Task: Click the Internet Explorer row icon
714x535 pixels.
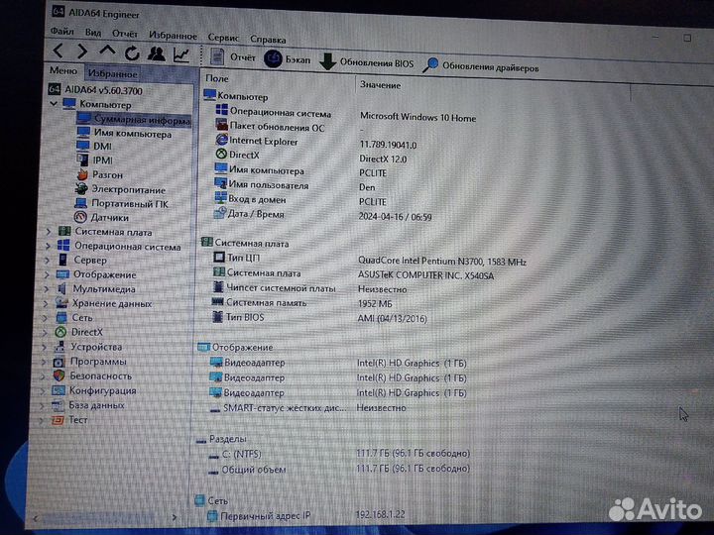Action: tap(221, 140)
